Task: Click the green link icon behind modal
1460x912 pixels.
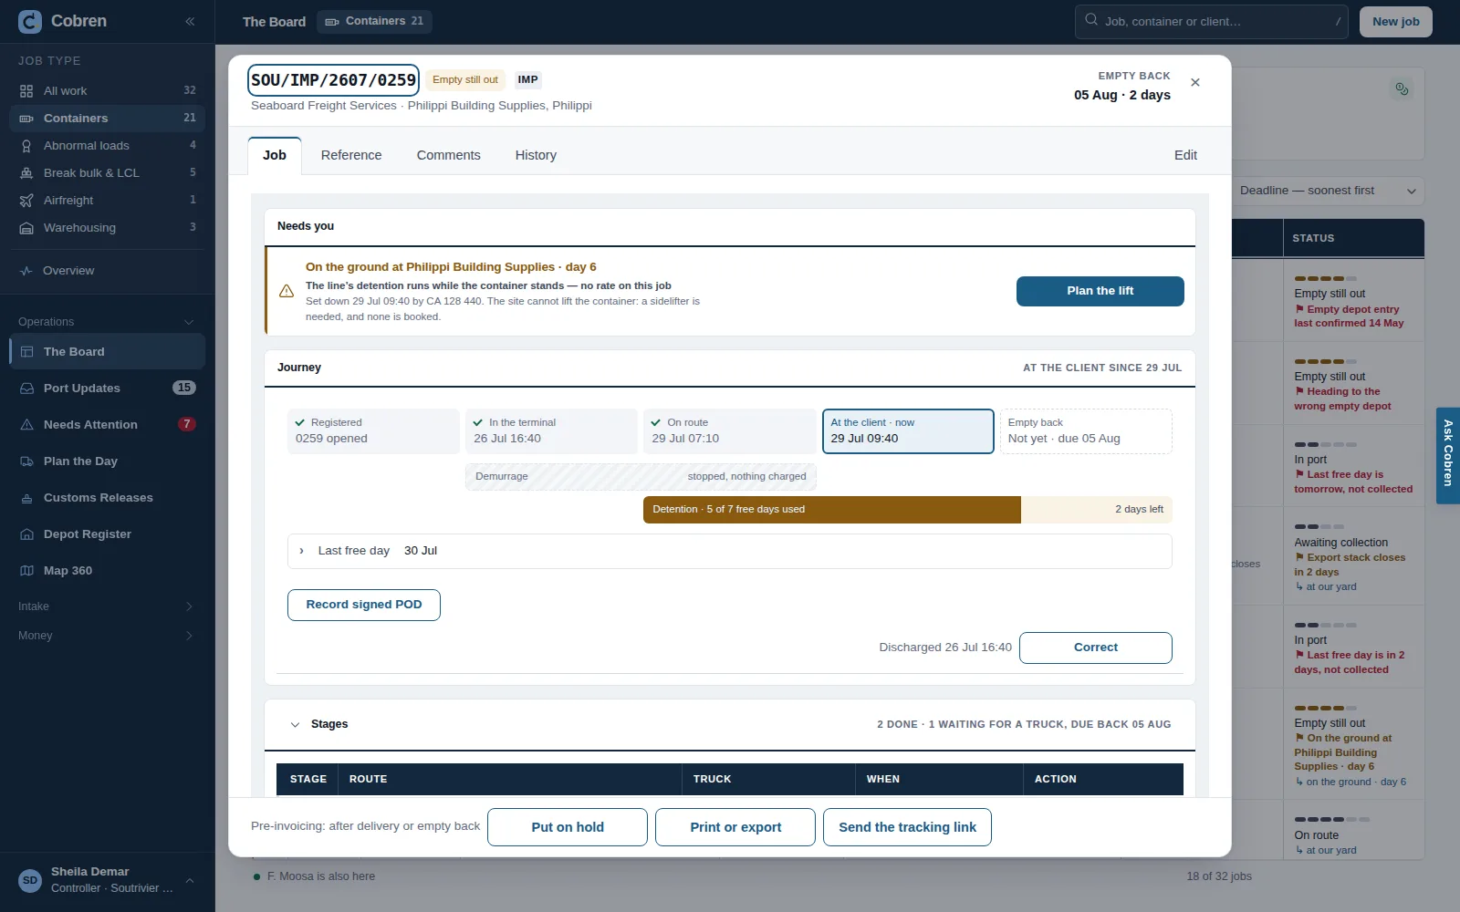Action: 1402,88
